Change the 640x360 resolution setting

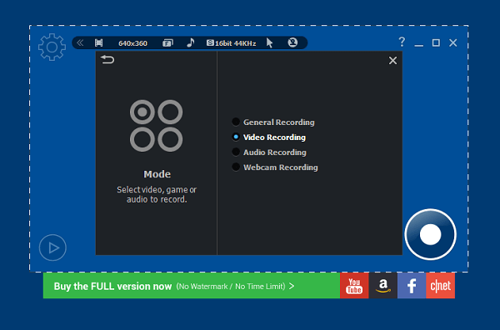pos(132,43)
